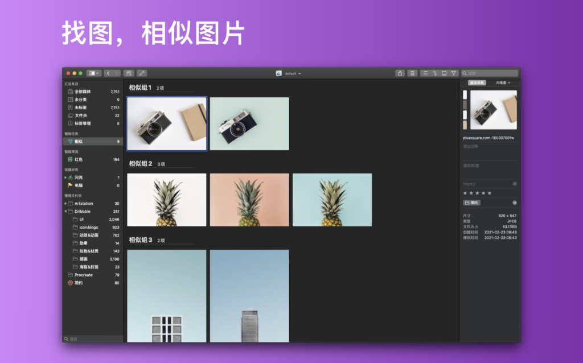This screenshot has width=583, height=363.
Task: Click the sort order icon
Action: pos(434,73)
